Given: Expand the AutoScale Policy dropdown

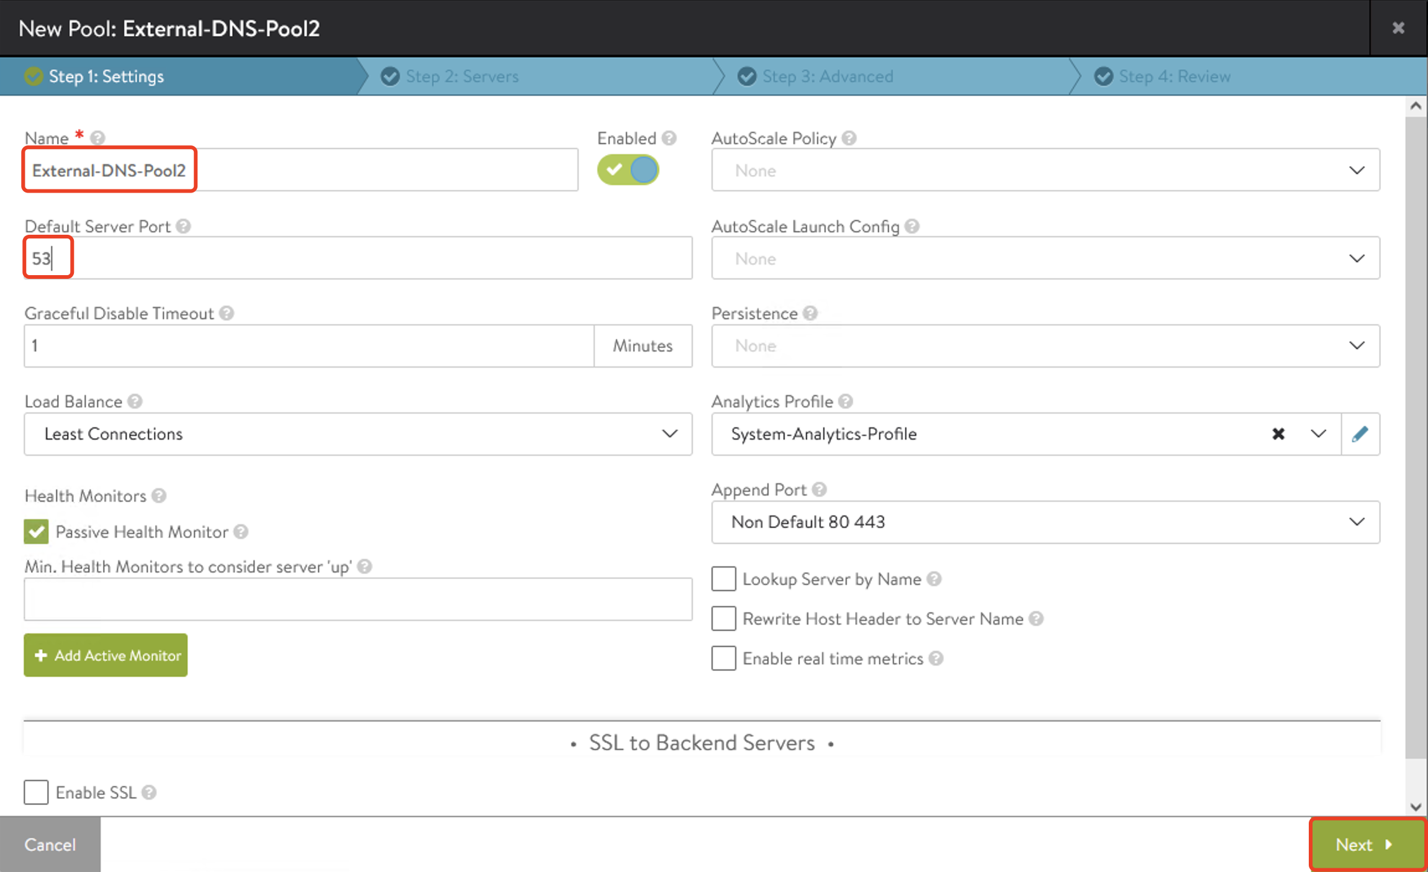Looking at the screenshot, I should [x=1045, y=170].
